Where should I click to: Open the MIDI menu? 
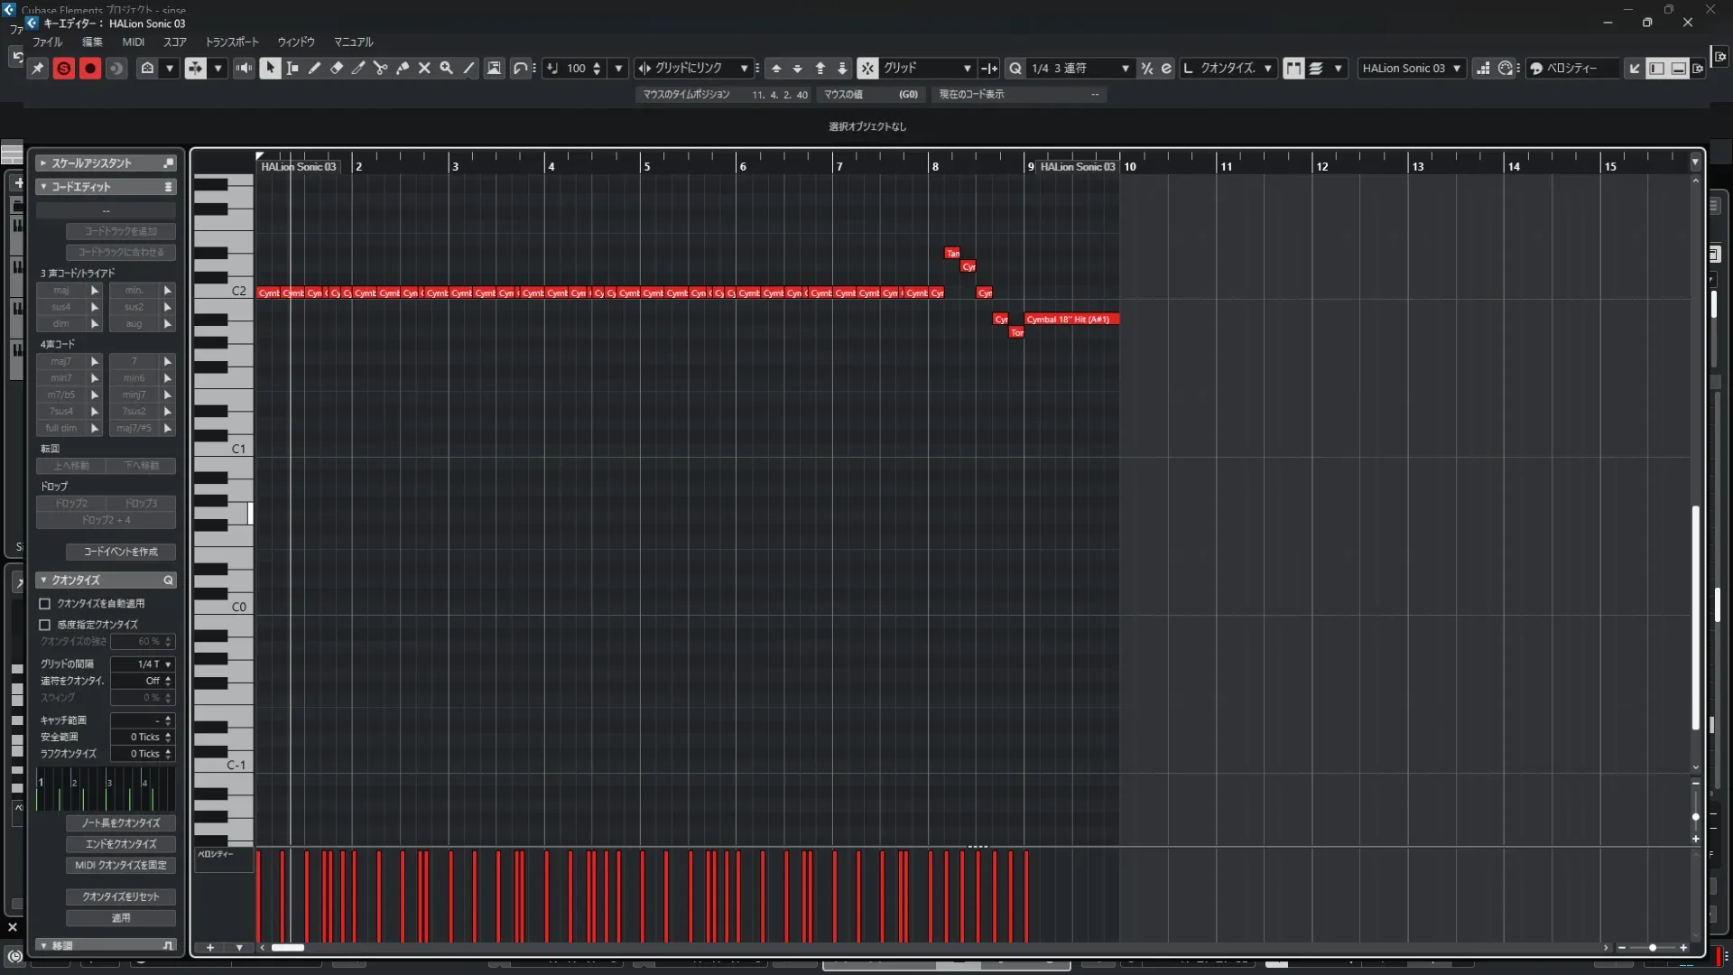point(133,42)
